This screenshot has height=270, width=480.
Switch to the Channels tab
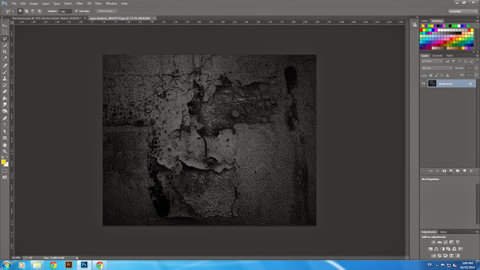437,56
